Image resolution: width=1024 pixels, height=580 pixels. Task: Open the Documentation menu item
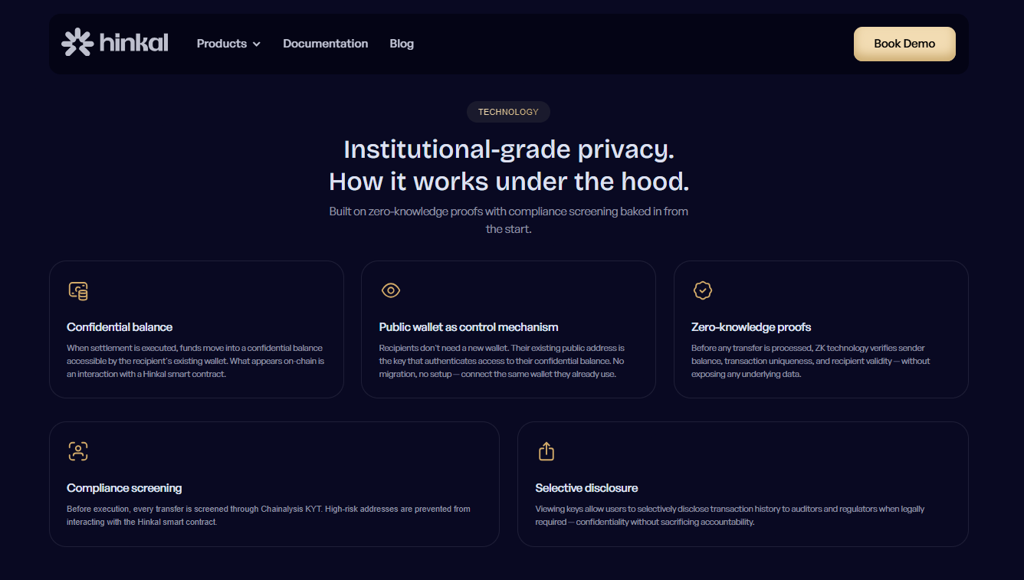(326, 44)
